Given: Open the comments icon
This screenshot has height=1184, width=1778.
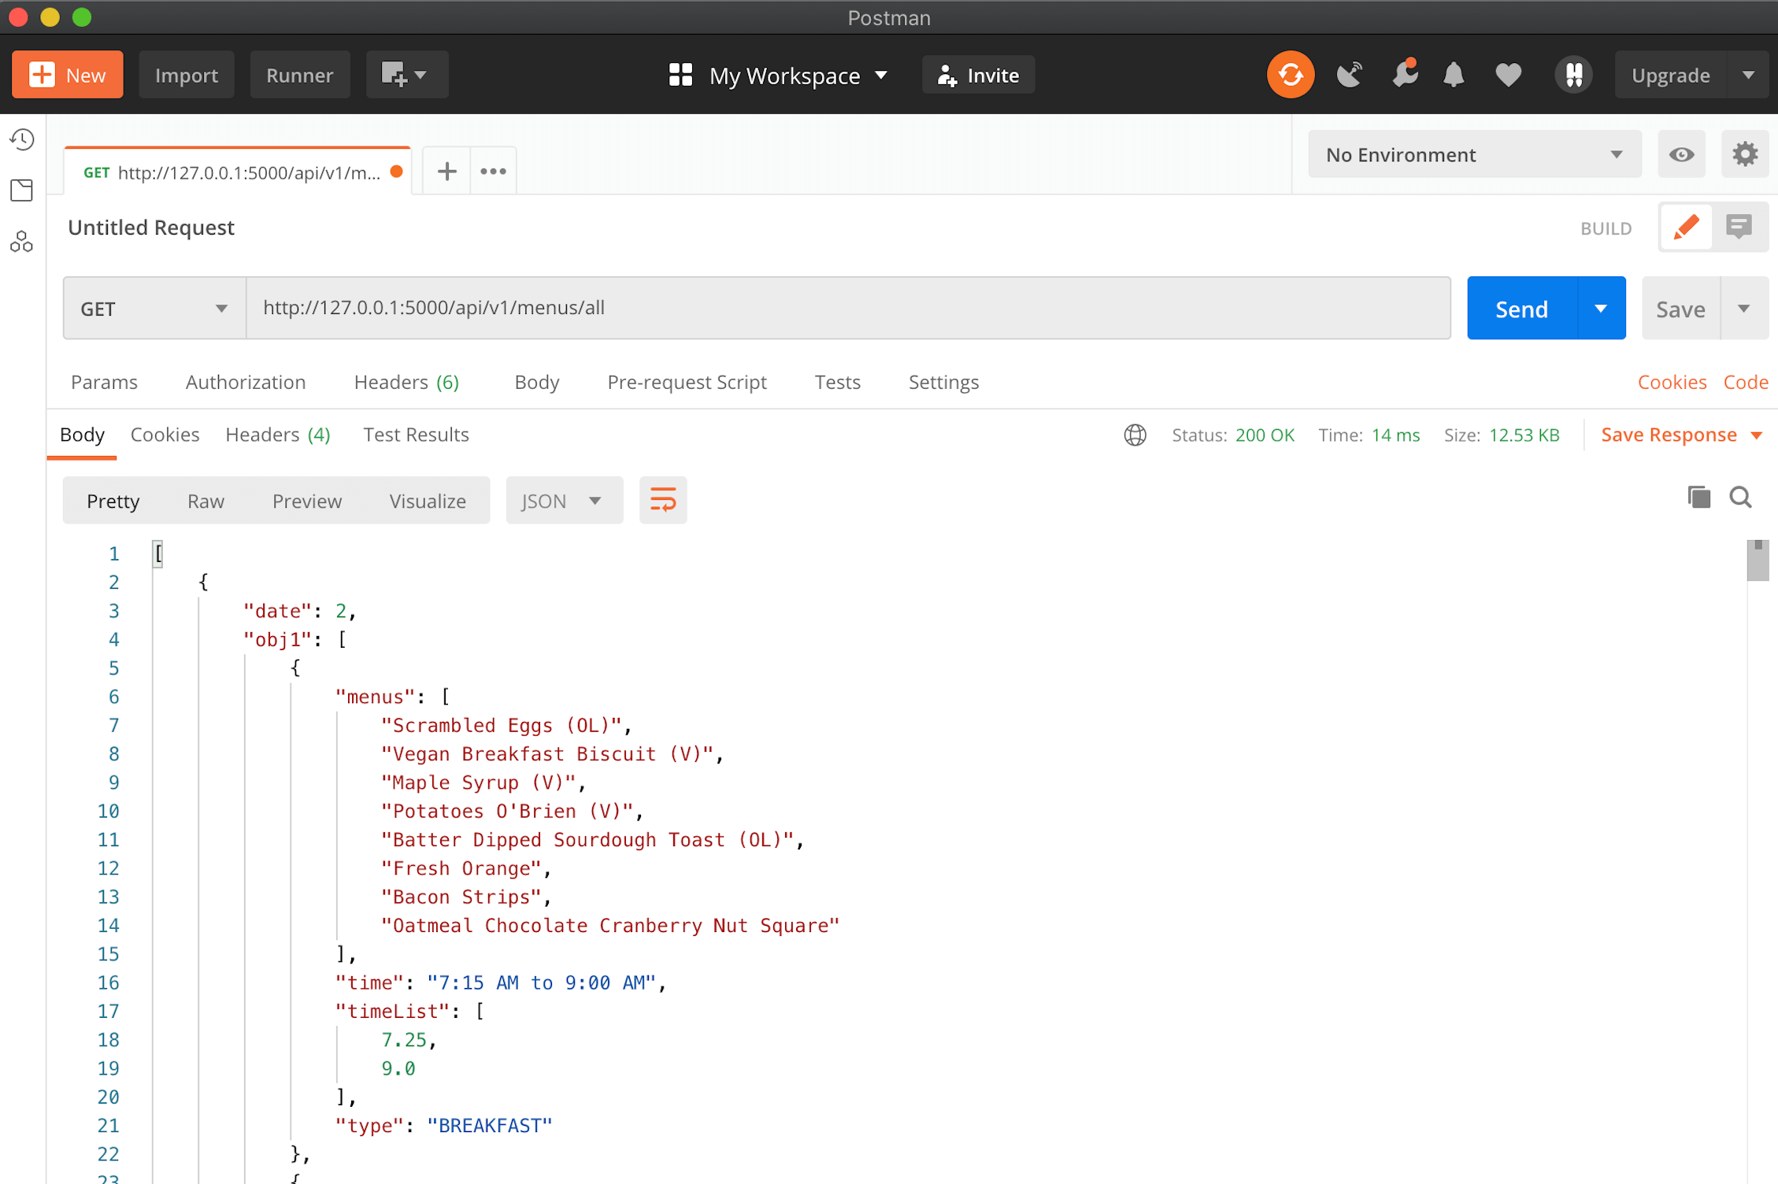Looking at the screenshot, I should tap(1739, 228).
